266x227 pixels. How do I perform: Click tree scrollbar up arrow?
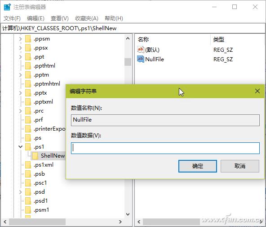[x=128, y=39]
